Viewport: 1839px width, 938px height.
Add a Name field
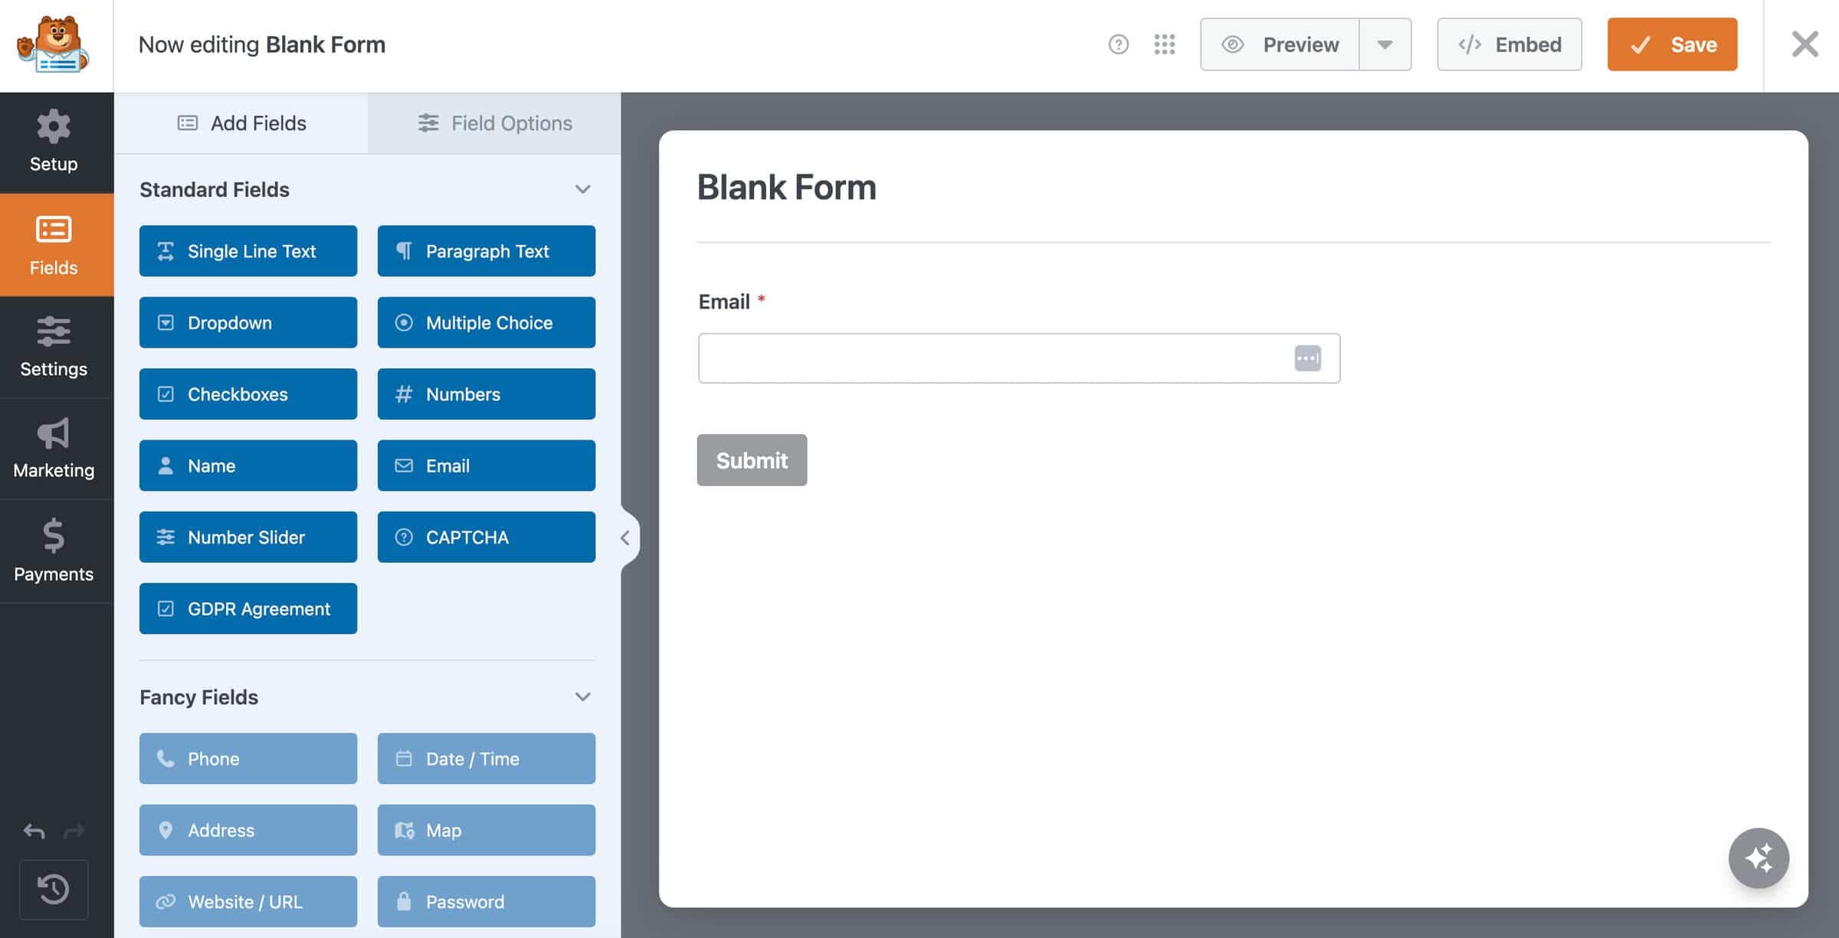[x=248, y=466]
